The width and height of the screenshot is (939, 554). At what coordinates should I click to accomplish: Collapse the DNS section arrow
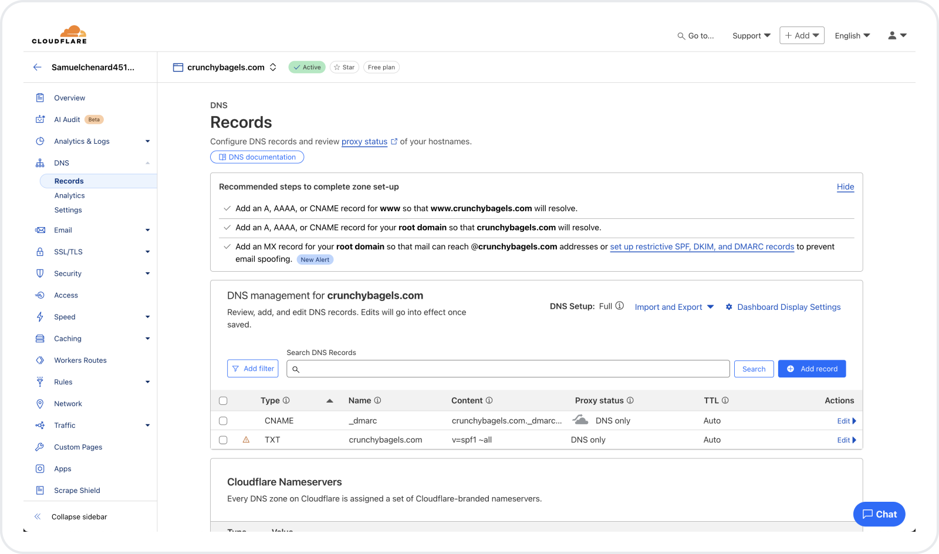pyautogui.click(x=148, y=163)
